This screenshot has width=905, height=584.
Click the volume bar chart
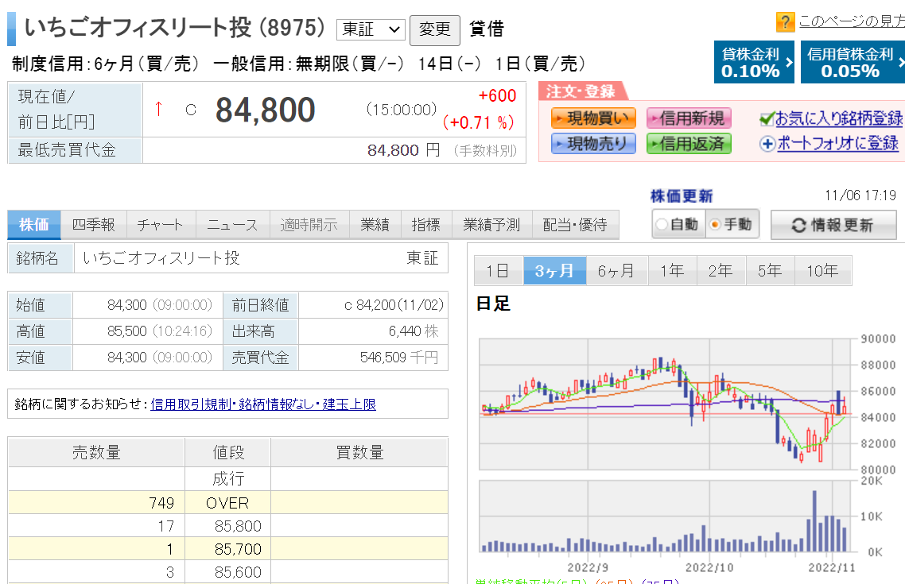[x=666, y=516]
